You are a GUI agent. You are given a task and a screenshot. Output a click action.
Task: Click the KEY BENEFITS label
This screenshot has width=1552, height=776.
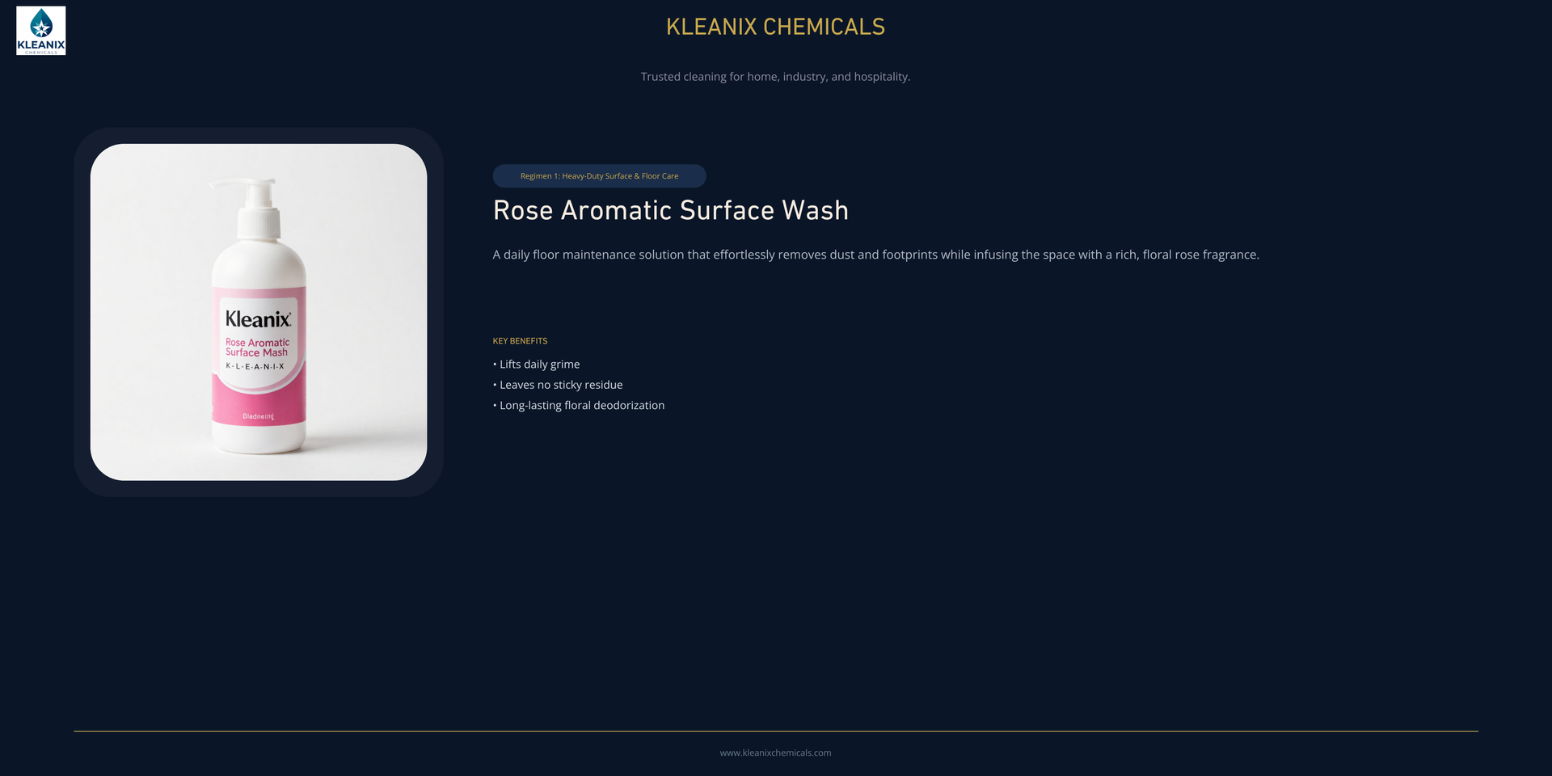(x=520, y=341)
